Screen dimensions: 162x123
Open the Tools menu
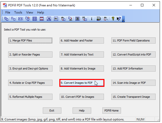pos(18,12)
